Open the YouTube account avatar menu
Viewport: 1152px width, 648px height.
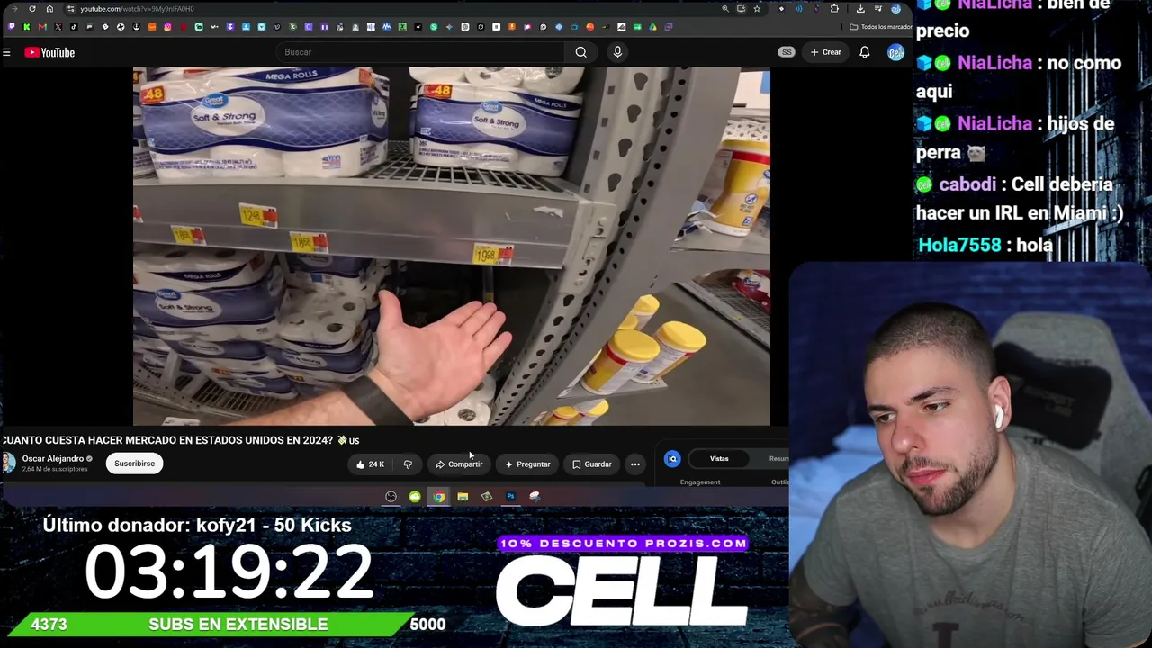tap(895, 52)
